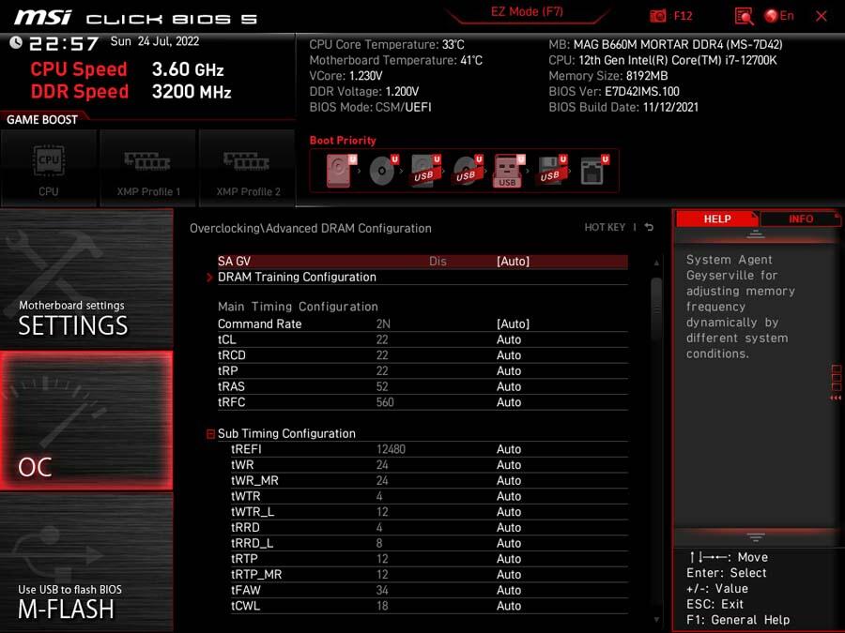This screenshot has width=845, height=633.
Task: Close the BIOS with the red X
Action: tap(822, 16)
